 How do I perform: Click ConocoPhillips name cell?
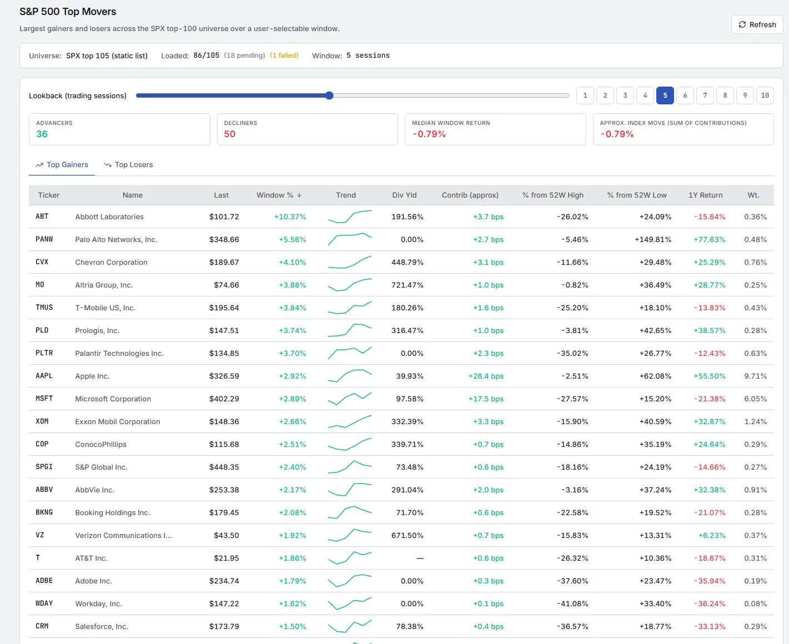click(100, 444)
